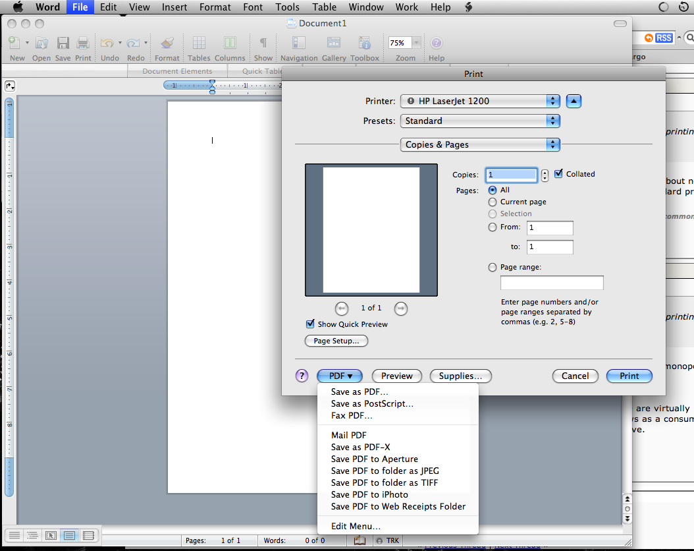Switch to Outline view icon in status bar
This screenshot has height=551, width=694.
tap(32, 535)
